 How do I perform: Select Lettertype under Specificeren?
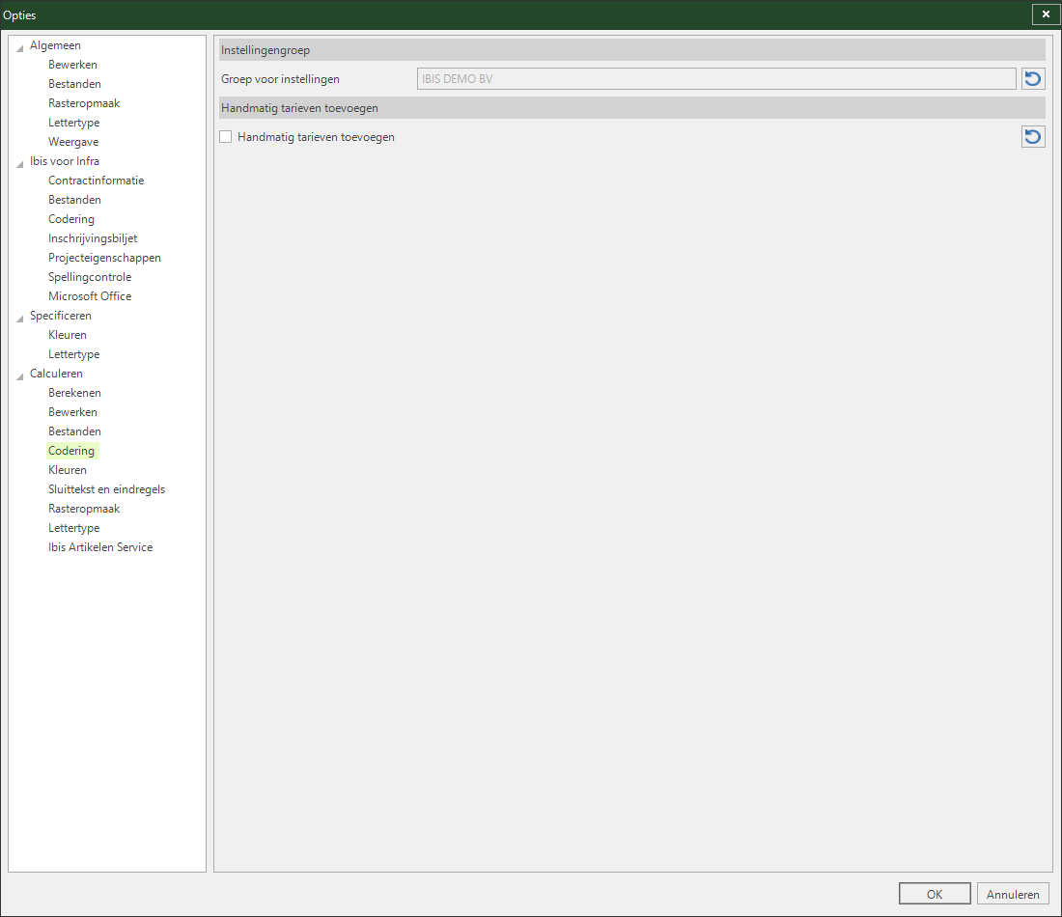[73, 354]
